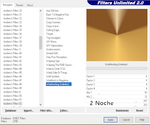Choose Very Poor Reception... filter

pos(57,57)
